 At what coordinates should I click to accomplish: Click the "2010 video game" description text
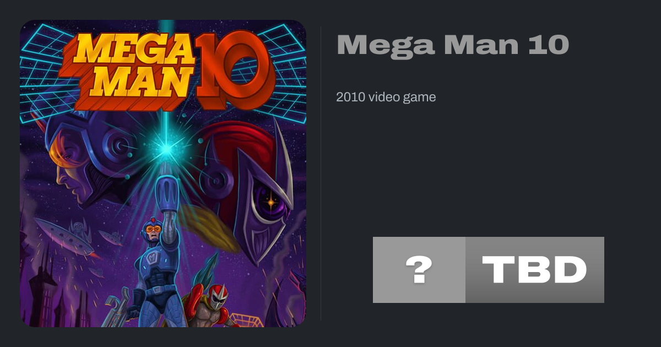point(386,97)
